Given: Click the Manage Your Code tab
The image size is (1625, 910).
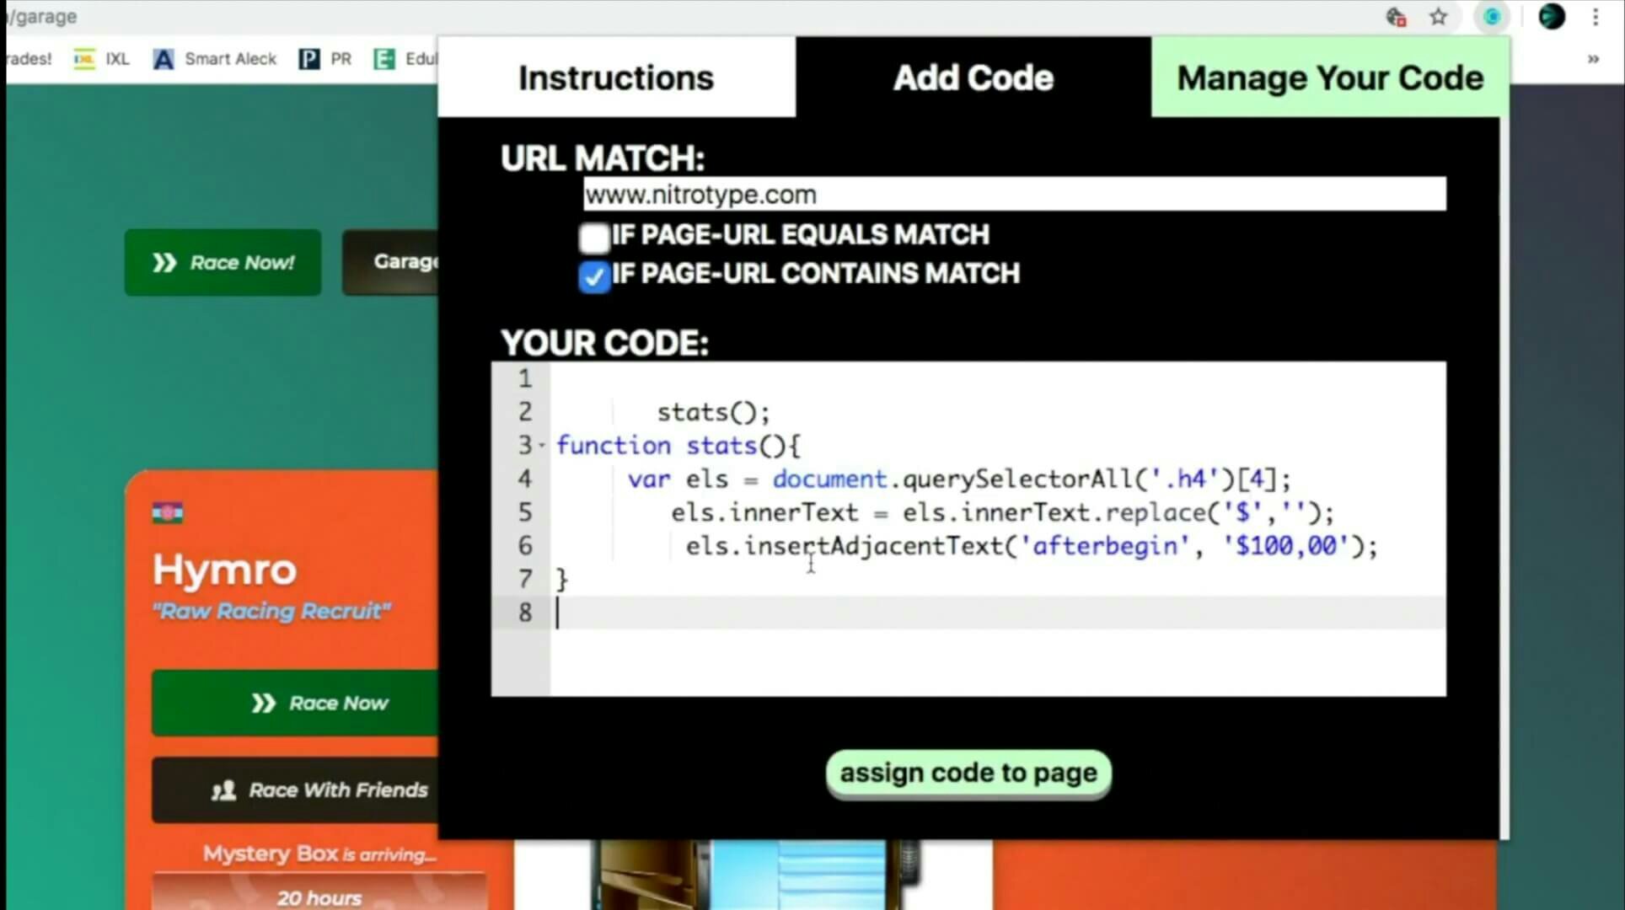Looking at the screenshot, I should (x=1329, y=77).
